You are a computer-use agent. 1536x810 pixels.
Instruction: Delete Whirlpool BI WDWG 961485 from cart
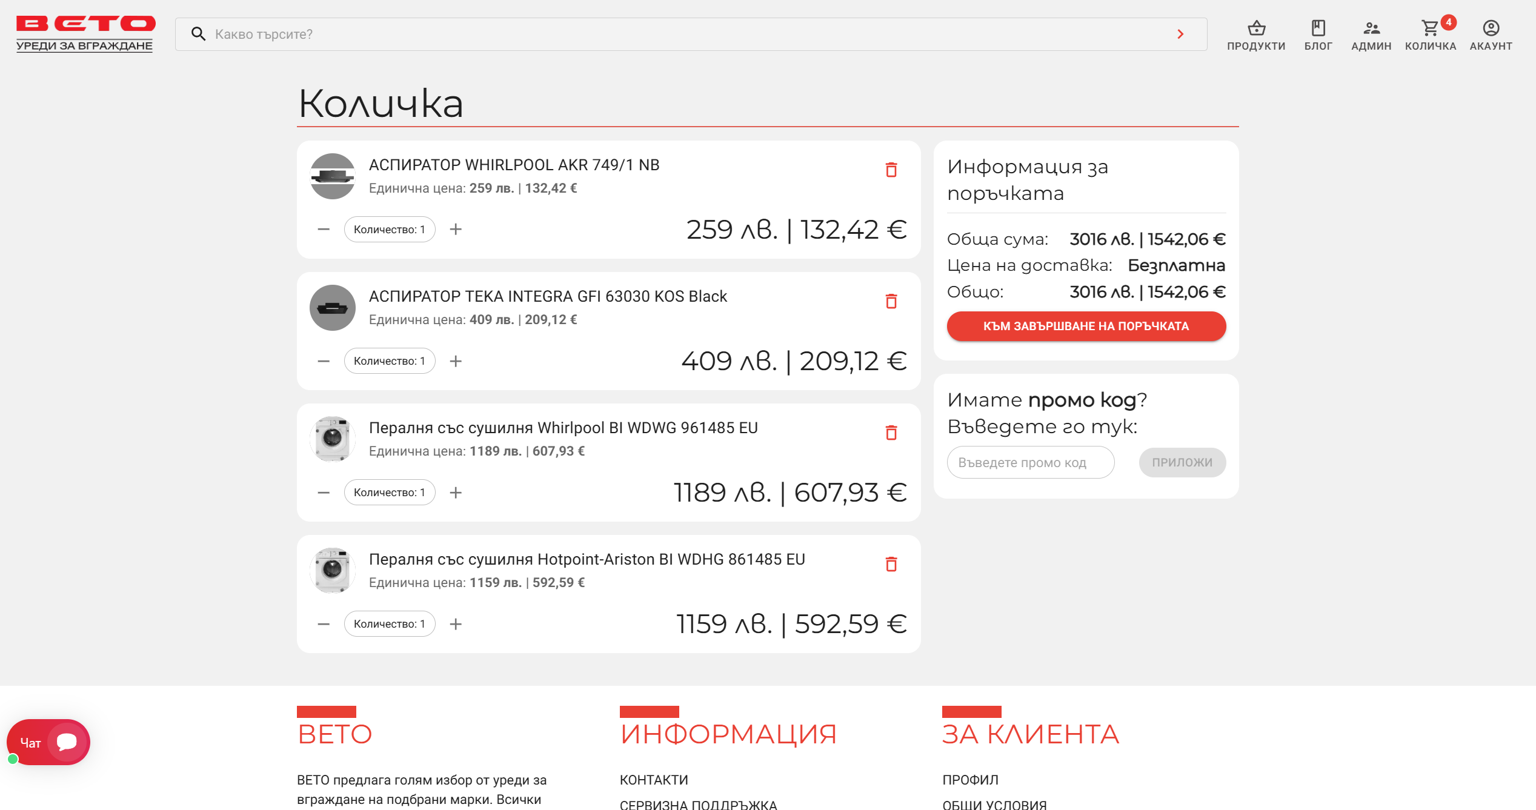coord(891,433)
